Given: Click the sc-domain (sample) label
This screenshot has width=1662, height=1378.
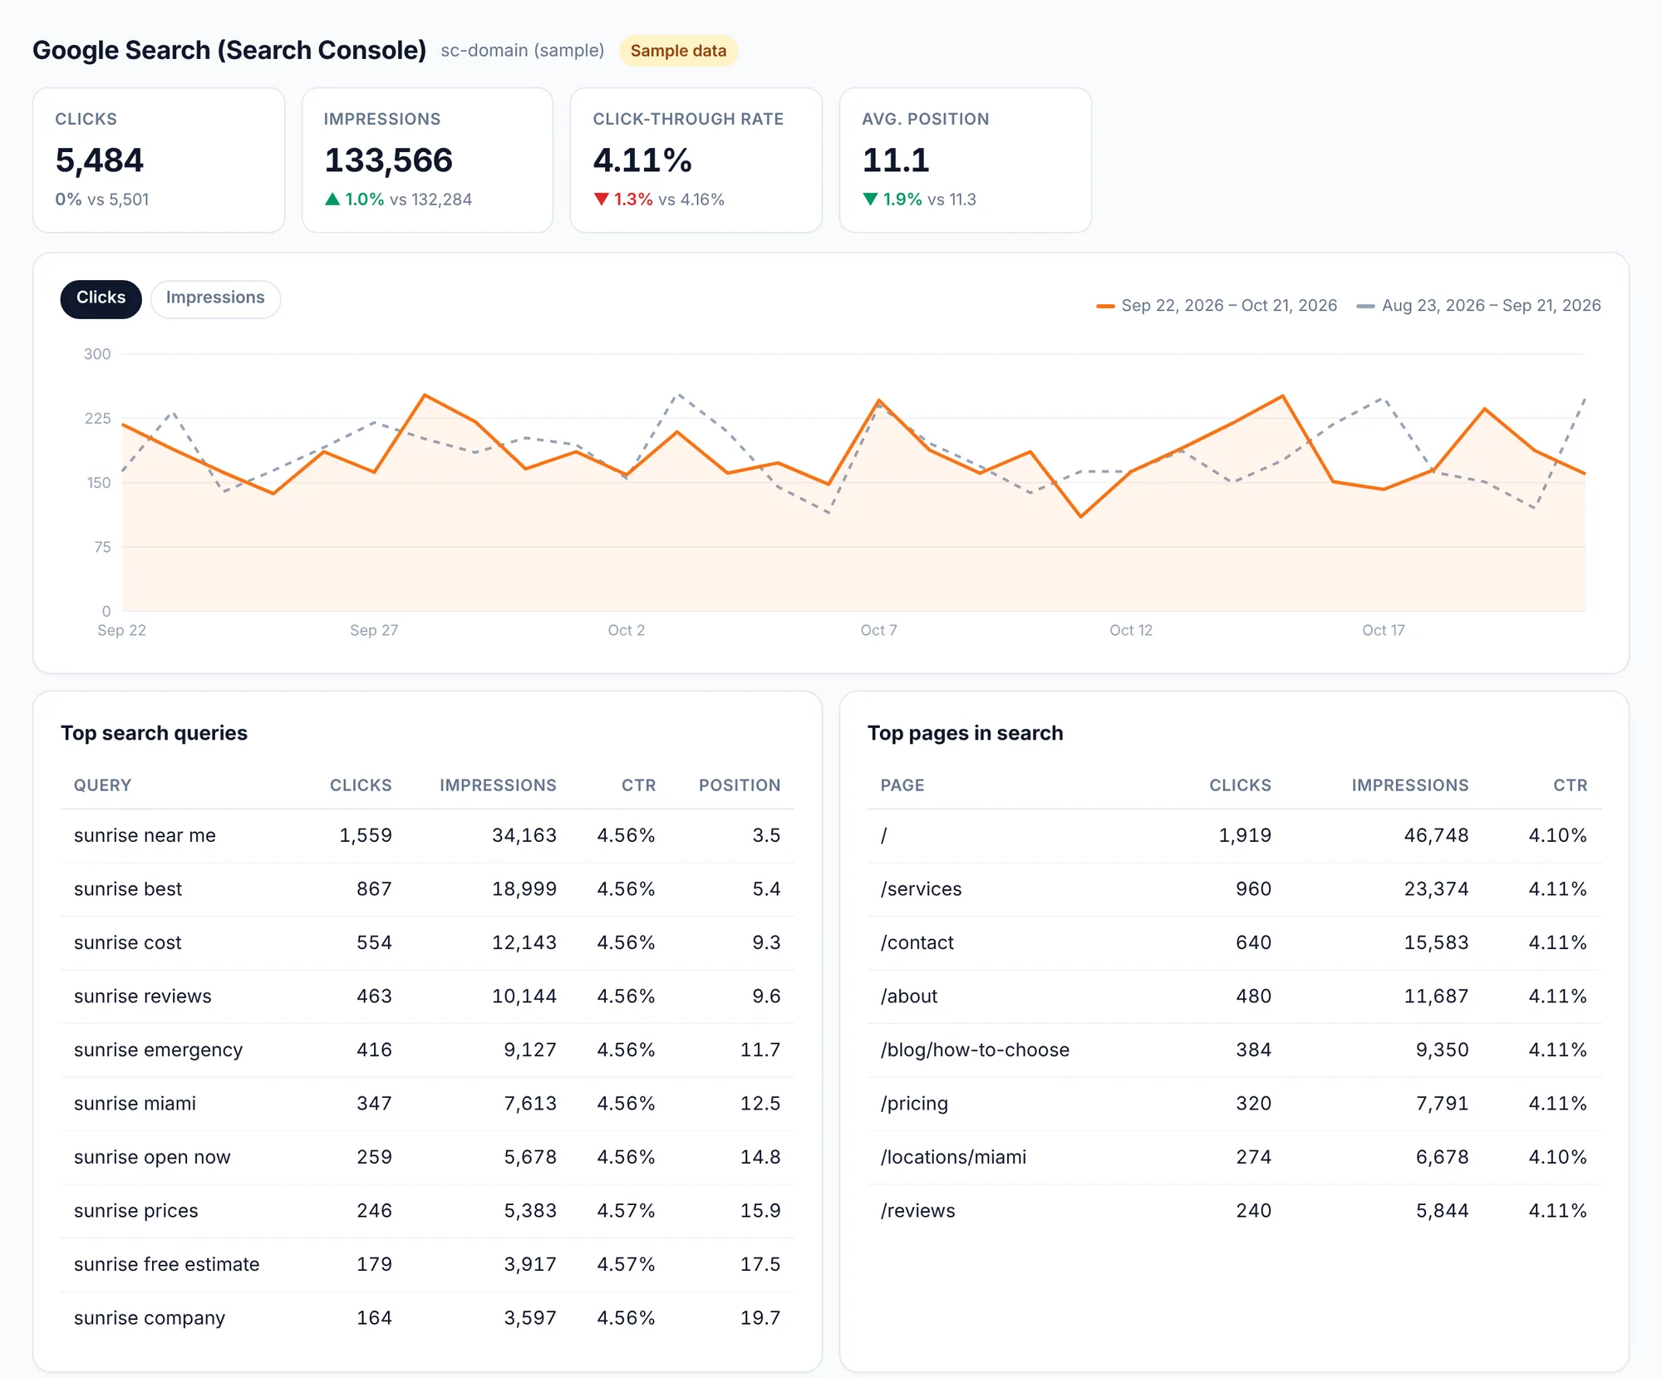Looking at the screenshot, I should pyautogui.click(x=523, y=51).
